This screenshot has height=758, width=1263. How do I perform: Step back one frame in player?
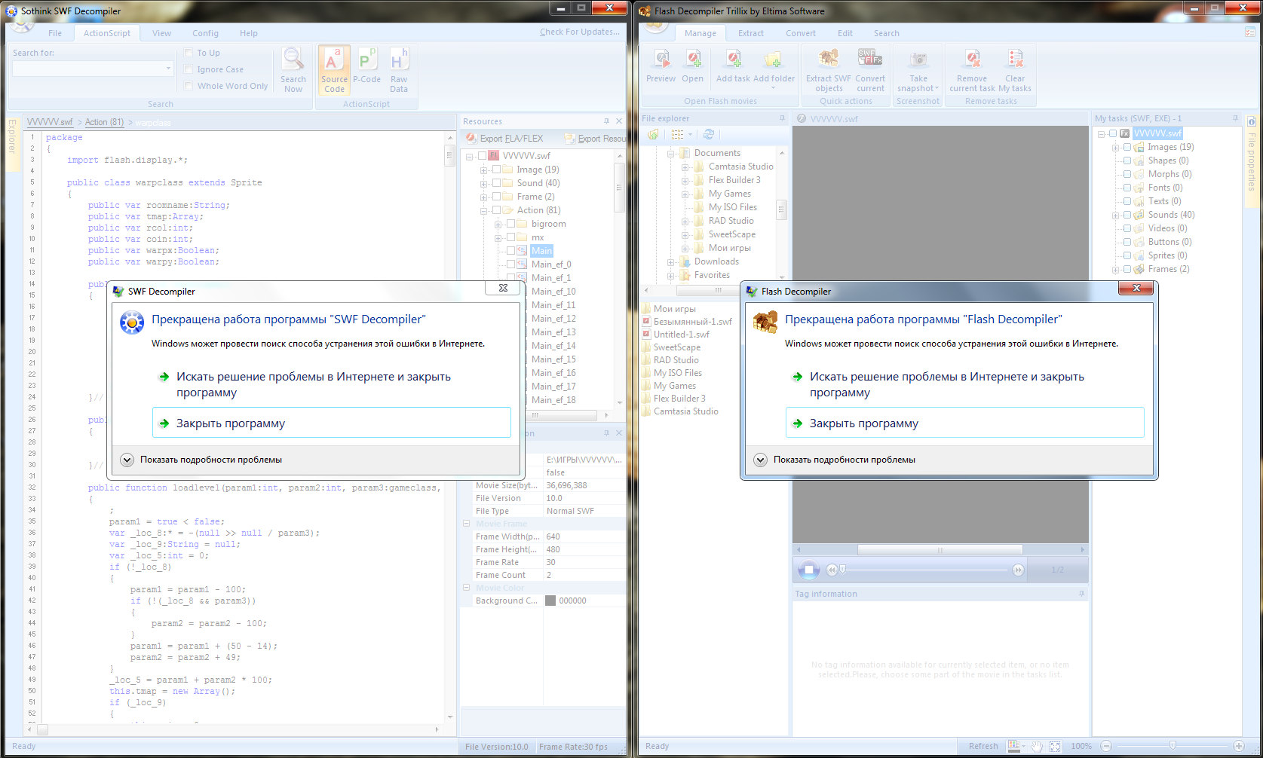click(x=832, y=570)
